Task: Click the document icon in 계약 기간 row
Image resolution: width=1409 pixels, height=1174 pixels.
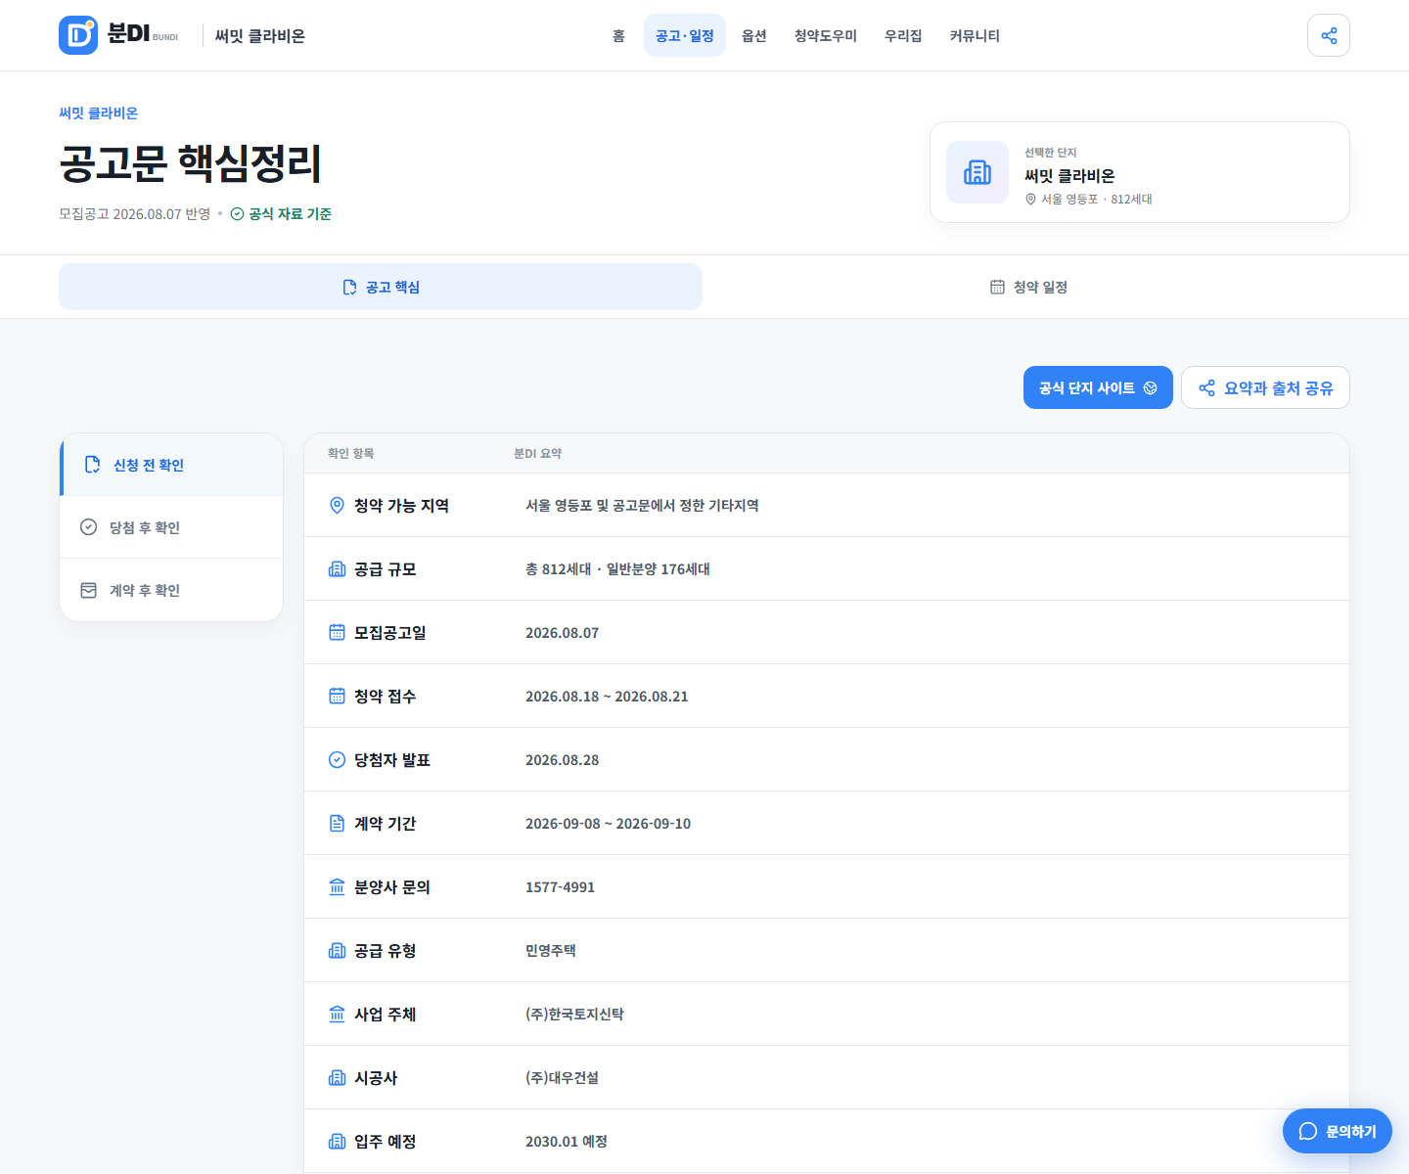Action: (x=337, y=823)
